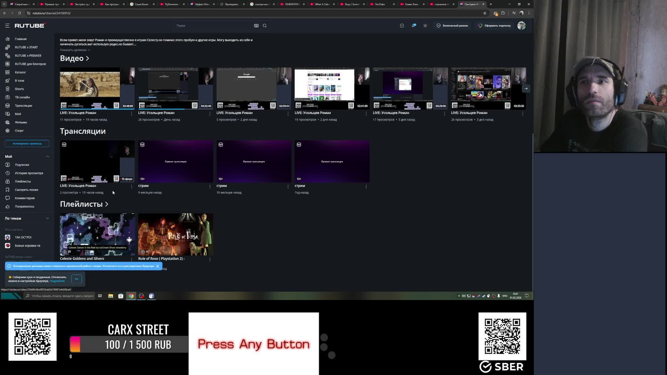667x375 pixels.
Task: Click the upload video icon in header
Action: [x=402, y=26]
